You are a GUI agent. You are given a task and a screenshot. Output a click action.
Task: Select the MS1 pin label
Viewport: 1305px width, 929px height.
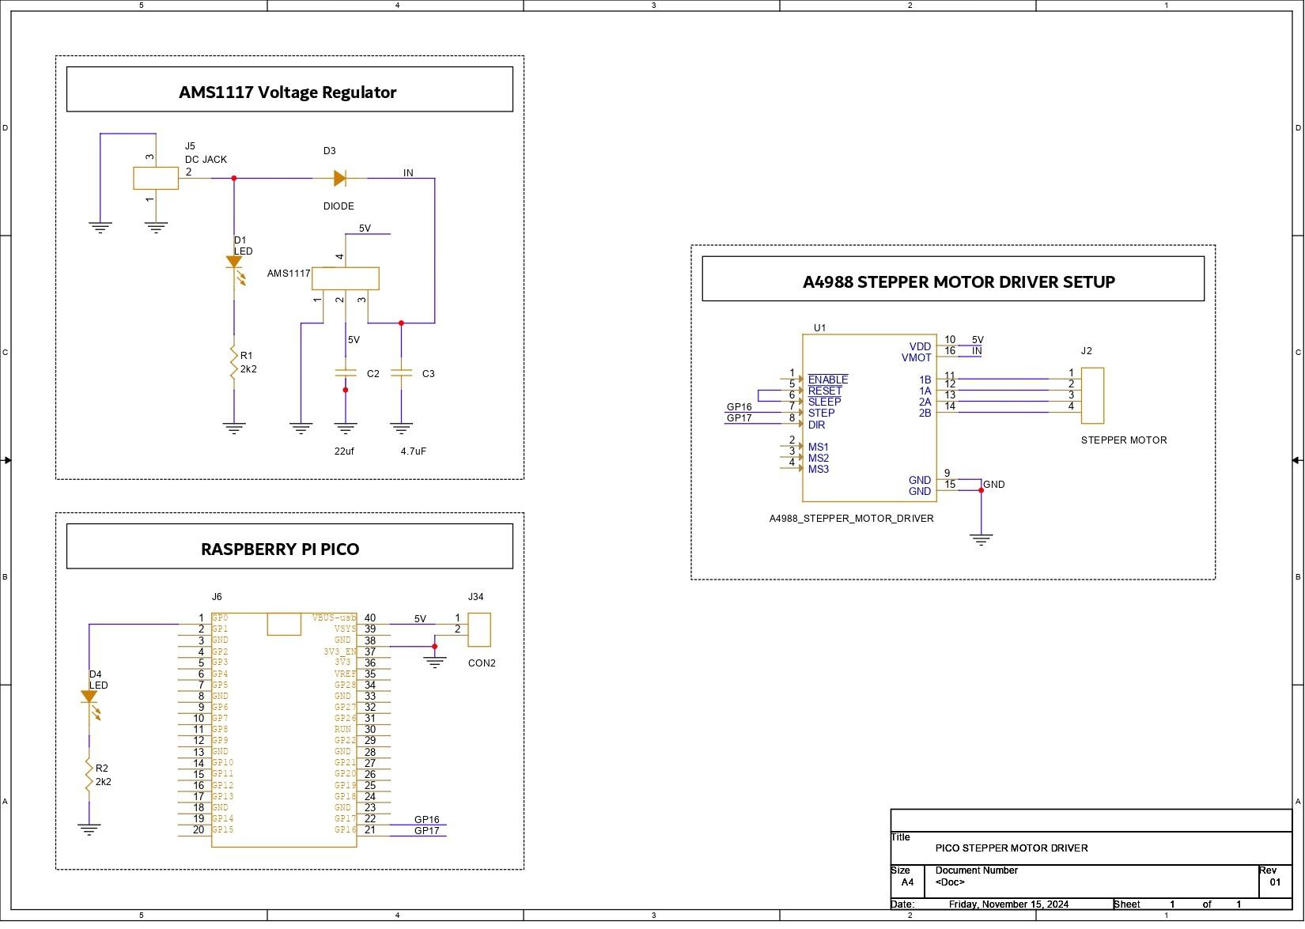point(819,447)
